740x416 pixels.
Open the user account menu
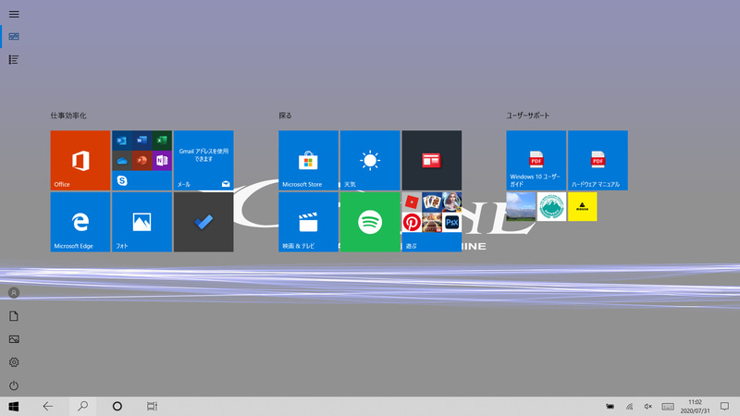click(14, 293)
